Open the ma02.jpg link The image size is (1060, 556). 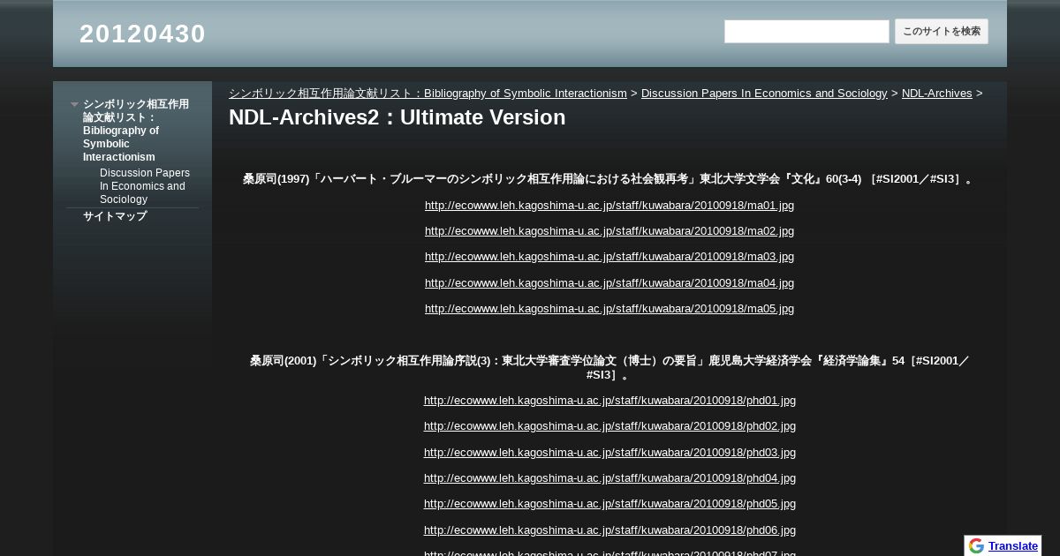click(609, 231)
